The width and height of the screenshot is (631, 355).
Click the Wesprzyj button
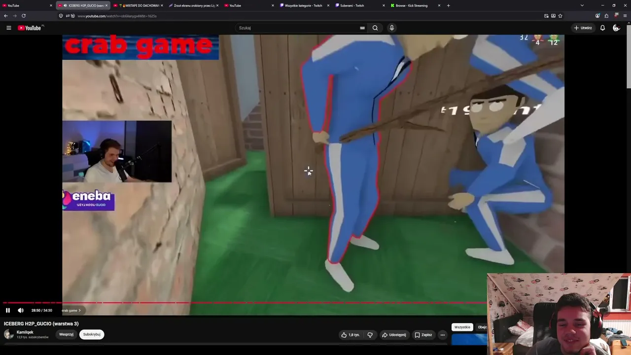pos(66,334)
